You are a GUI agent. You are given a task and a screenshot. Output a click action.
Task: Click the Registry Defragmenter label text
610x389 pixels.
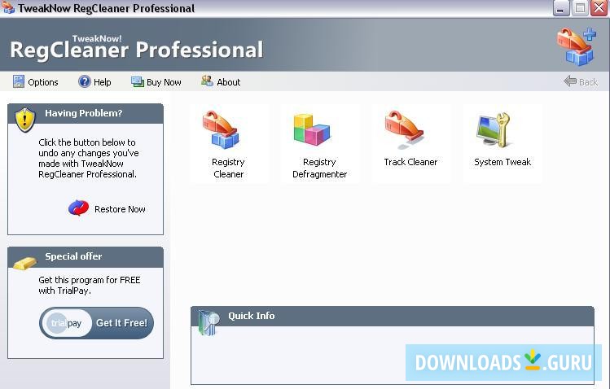click(x=319, y=168)
